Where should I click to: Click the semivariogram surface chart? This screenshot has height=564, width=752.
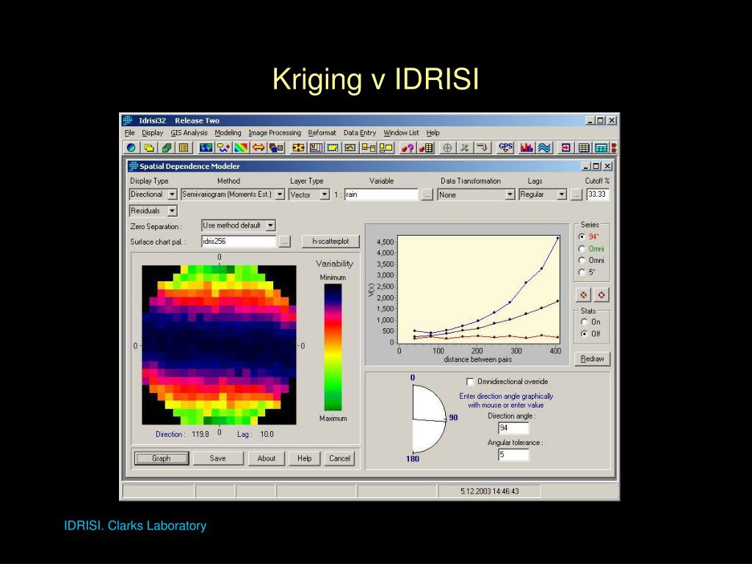pos(219,345)
